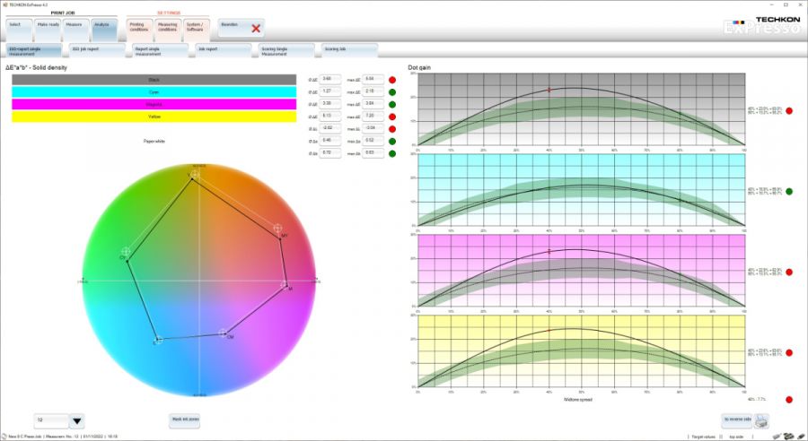This screenshot has width=808, height=441.
Task: Open Measuring conditions settings
Action: click(167, 29)
